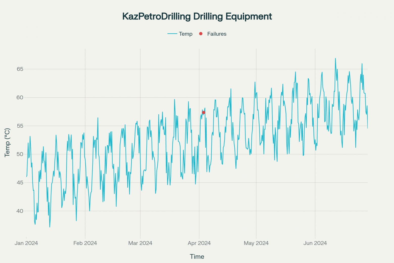Select the lowest temperature dip in mid January
Viewport: 394px width, 263px height.
click(x=50, y=227)
